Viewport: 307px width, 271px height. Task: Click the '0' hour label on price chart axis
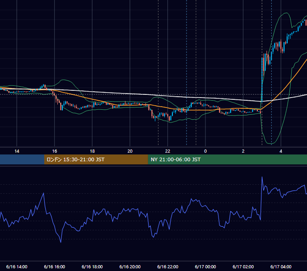(x=205, y=151)
